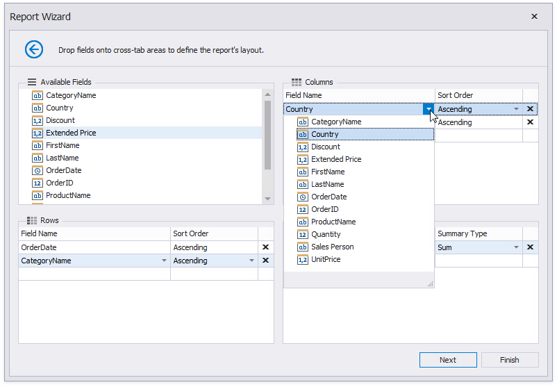This screenshot has height=387, width=557.
Task: Open Country field name dropdown arrow
Action: (x=429, y=109)
